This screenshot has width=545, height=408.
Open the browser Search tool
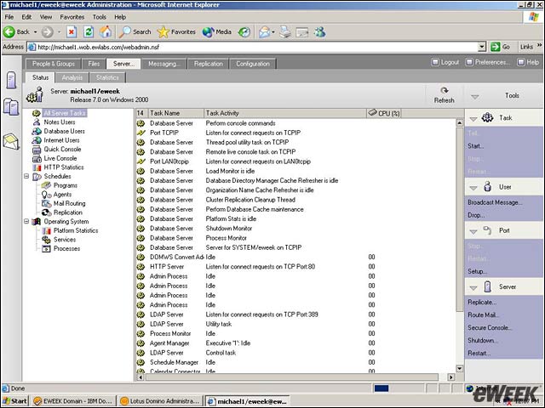coord(135,32)
